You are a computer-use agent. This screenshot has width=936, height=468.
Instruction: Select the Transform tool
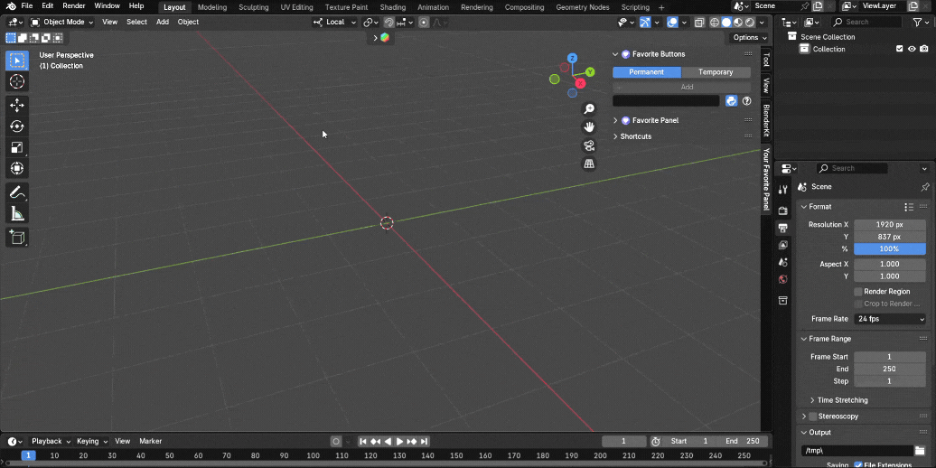16,168
